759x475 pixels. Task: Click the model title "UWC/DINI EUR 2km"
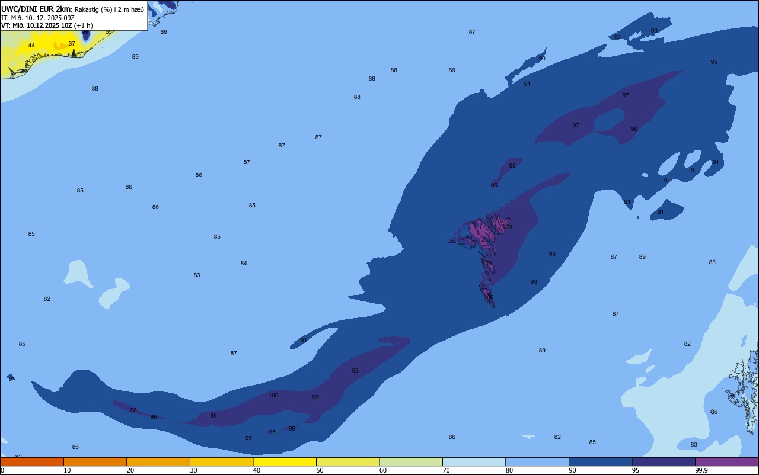(x=36, y=9)
